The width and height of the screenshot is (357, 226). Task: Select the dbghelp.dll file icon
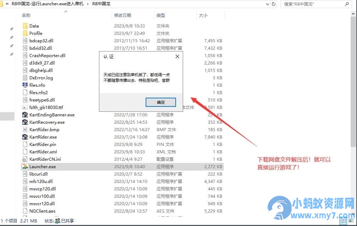[x=25, y=71]
